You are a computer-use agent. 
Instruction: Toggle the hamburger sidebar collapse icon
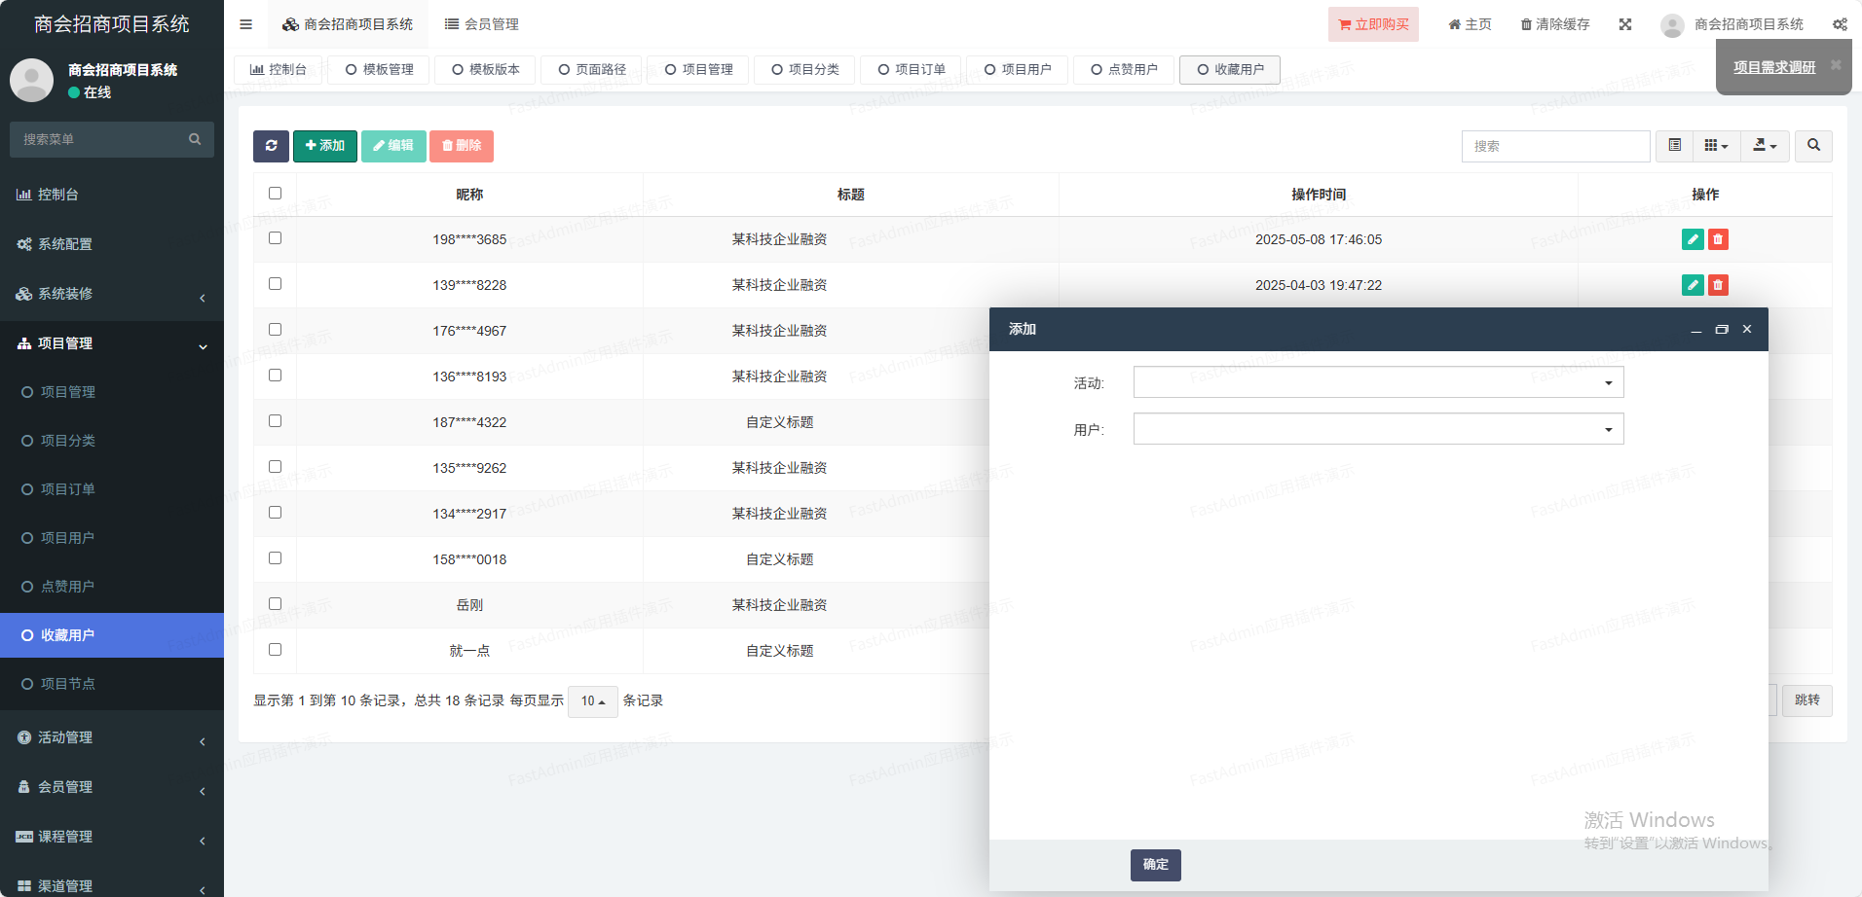(245, 24)
